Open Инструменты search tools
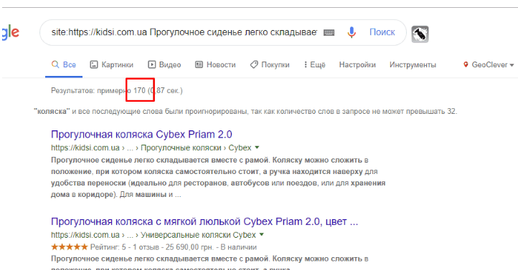Image resolution: width=518 pixels, height=270 pixels. [413, 64]
